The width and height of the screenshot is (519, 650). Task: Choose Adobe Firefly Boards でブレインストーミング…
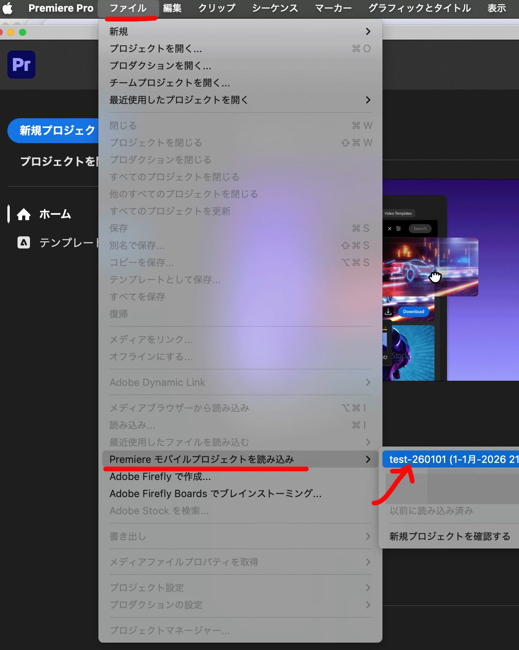click(240, 494)
